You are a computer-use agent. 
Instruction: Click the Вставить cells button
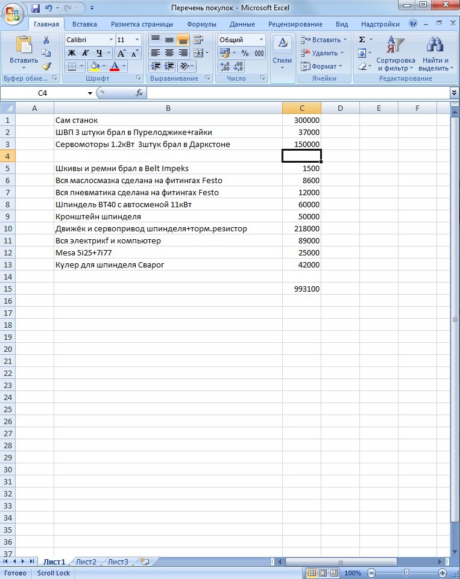[324, 40]
